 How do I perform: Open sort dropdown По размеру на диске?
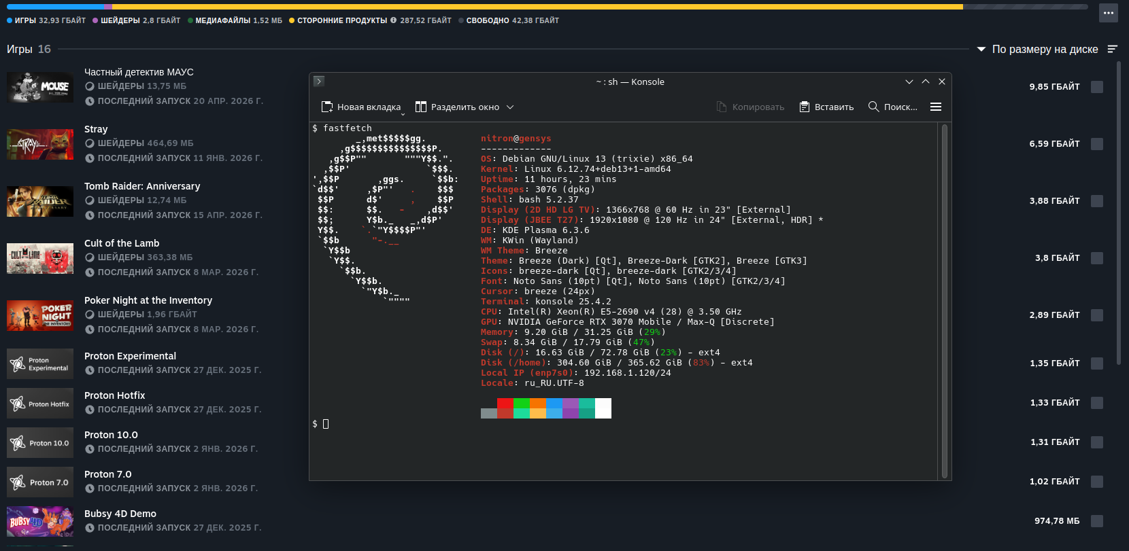[1038, 49]
